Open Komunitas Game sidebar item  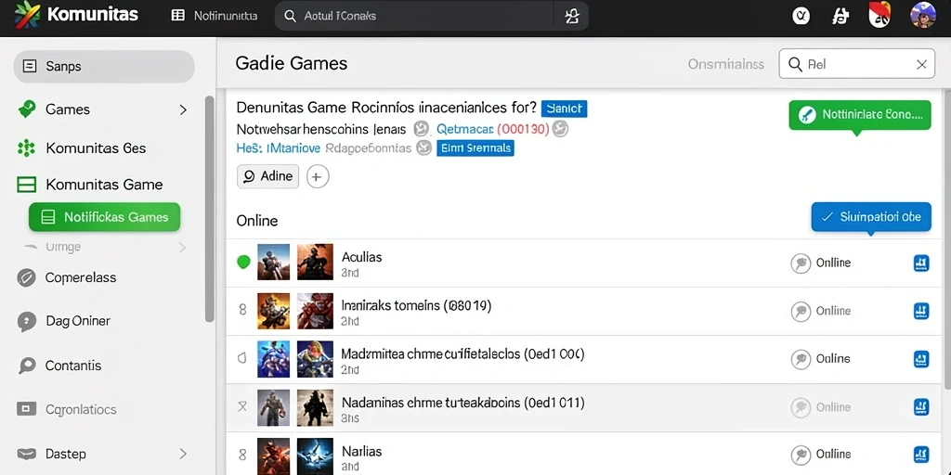coord(104,185)
